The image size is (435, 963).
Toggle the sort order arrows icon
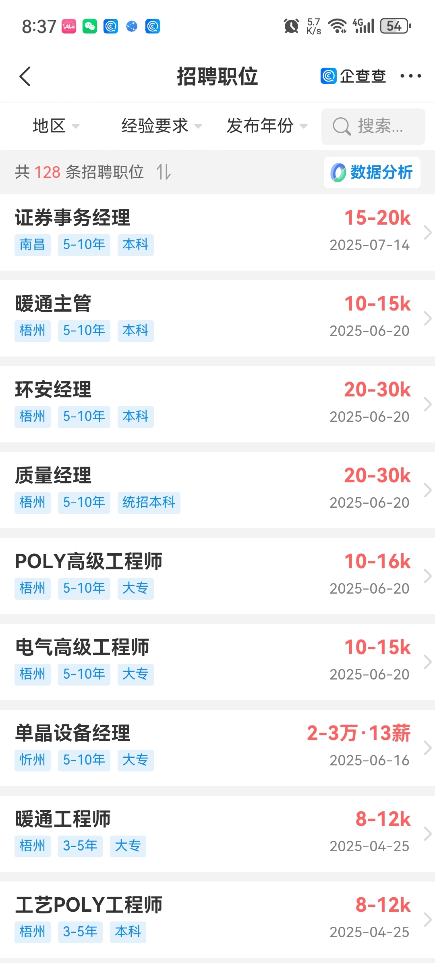point(164,172)
